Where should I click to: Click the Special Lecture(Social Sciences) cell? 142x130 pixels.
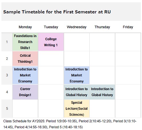[77, 109]
